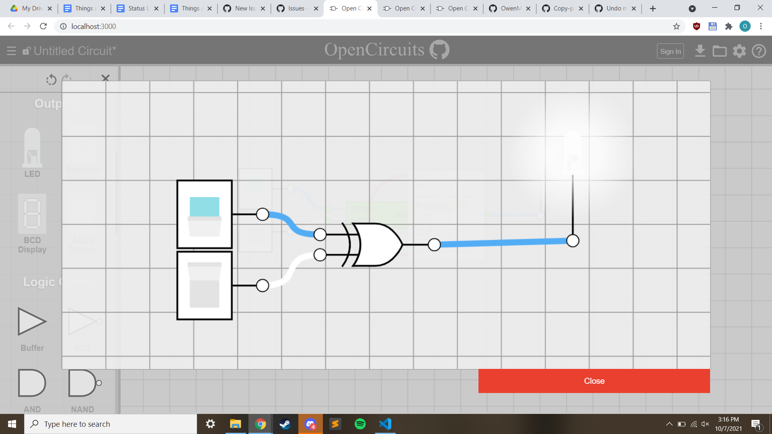
Task: Open the sidebar hamburger menu
Action: tap(11, 51)
